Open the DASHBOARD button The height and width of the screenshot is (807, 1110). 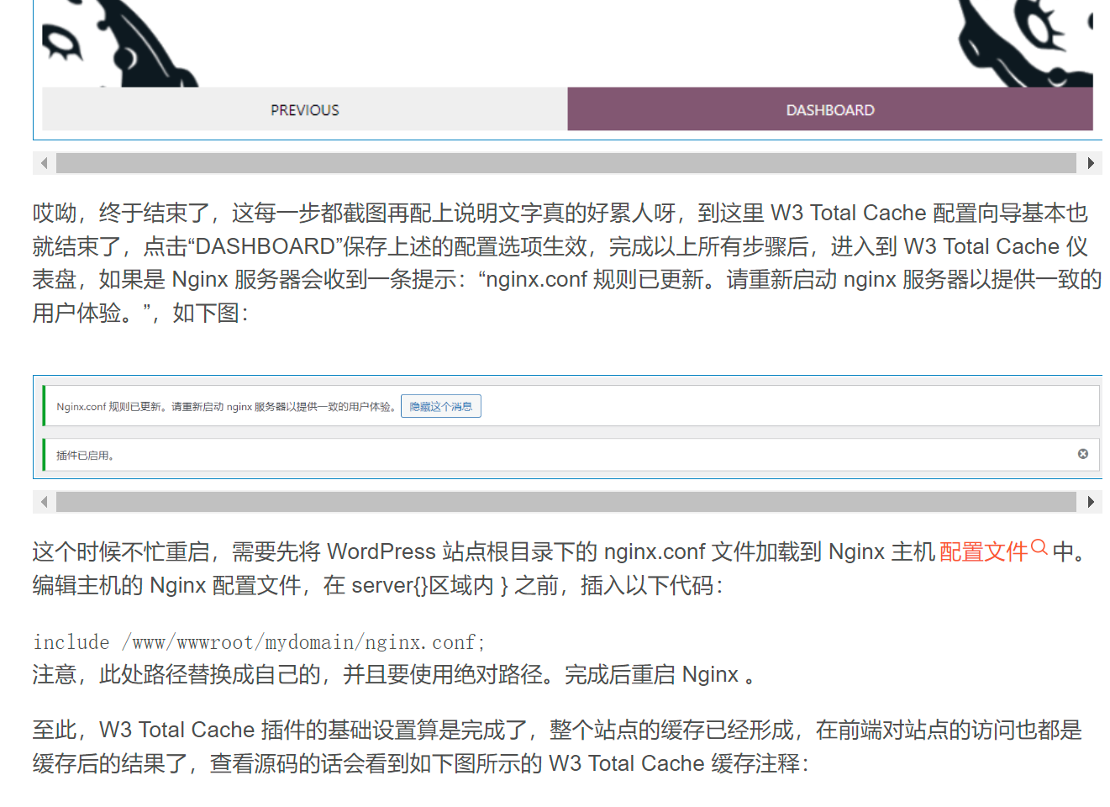tap(830, 109)
